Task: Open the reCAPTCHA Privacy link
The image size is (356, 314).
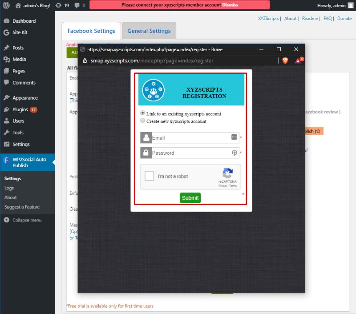Action: tap(223, 186)
